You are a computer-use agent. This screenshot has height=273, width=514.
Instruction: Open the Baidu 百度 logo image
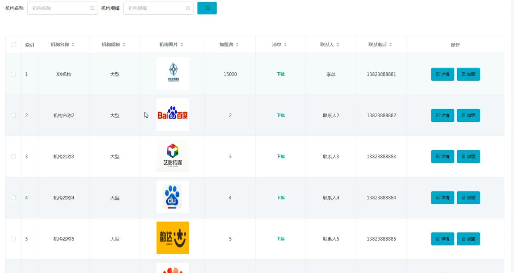click(173, 115)
